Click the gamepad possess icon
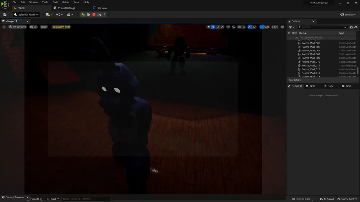360x202 pixels. click(99, 14)
